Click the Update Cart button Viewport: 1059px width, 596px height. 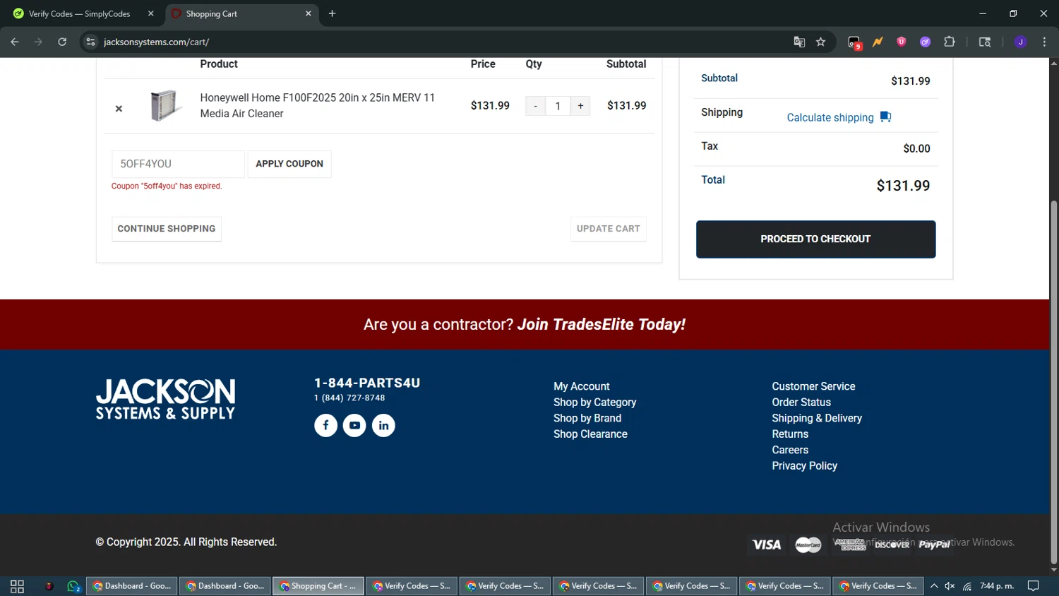click(609, 229)
